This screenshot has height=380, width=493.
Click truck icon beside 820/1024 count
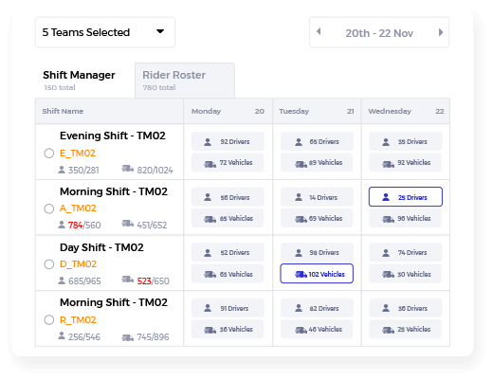point(127,169)
